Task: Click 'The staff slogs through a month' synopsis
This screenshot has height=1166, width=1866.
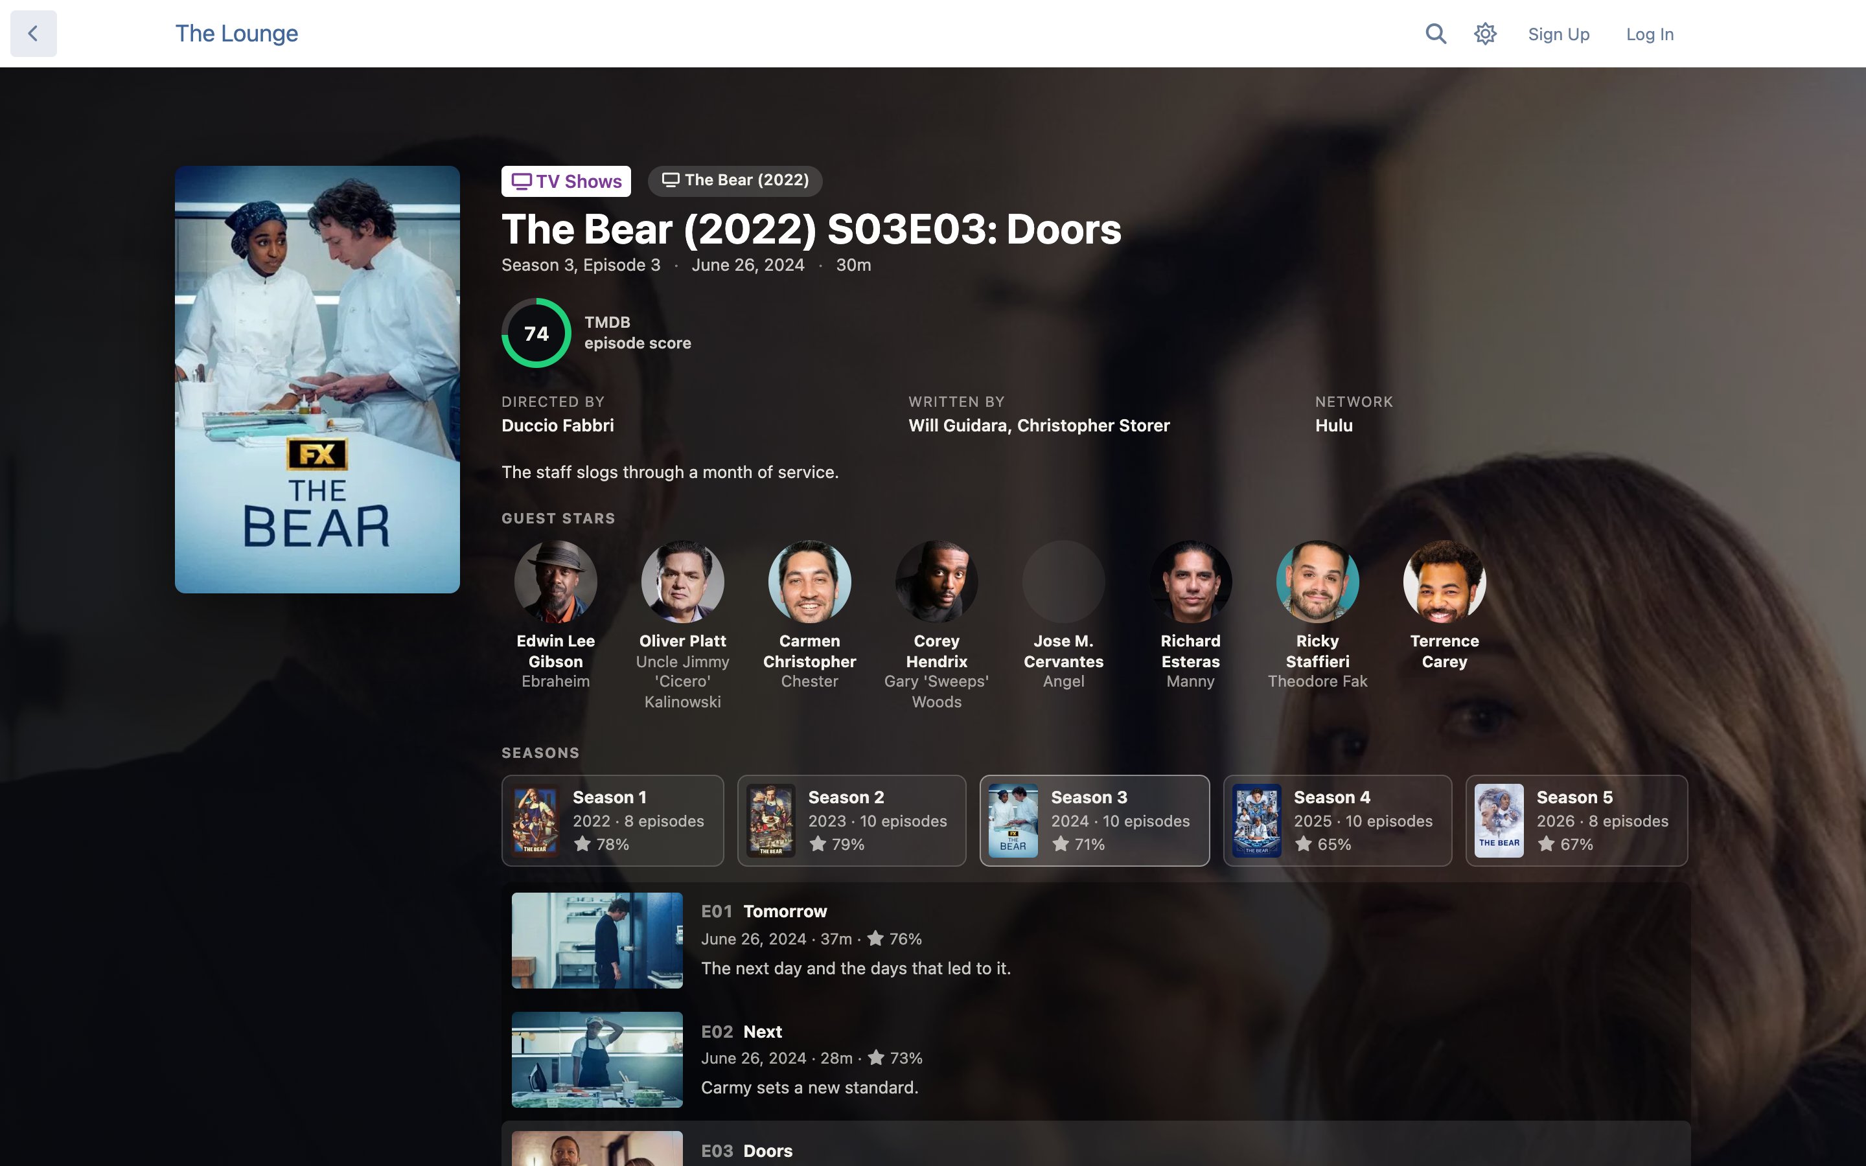Action: coord(669,472)
